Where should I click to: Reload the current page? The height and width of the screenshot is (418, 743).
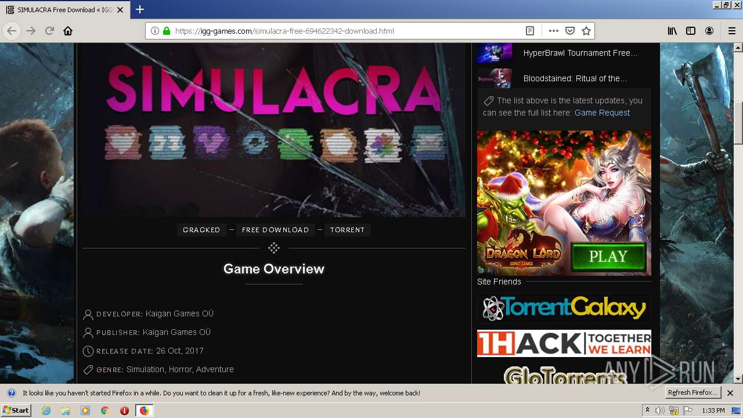[49, 31]
